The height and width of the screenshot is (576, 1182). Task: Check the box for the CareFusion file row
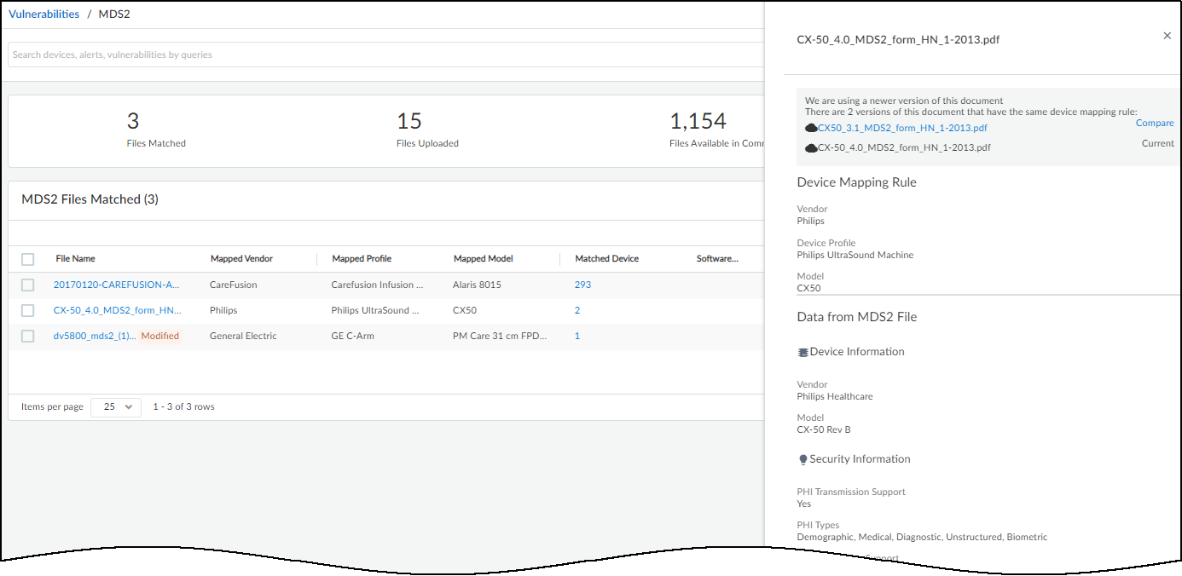pos(28,285)
